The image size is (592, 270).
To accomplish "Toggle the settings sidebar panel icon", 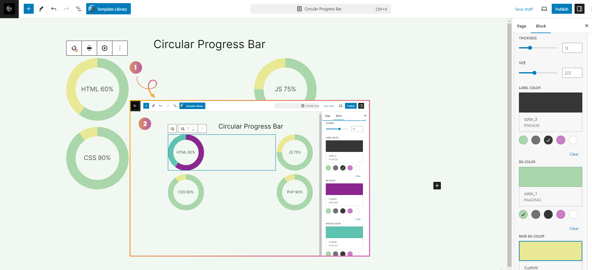I will click(x=580, y=9).
